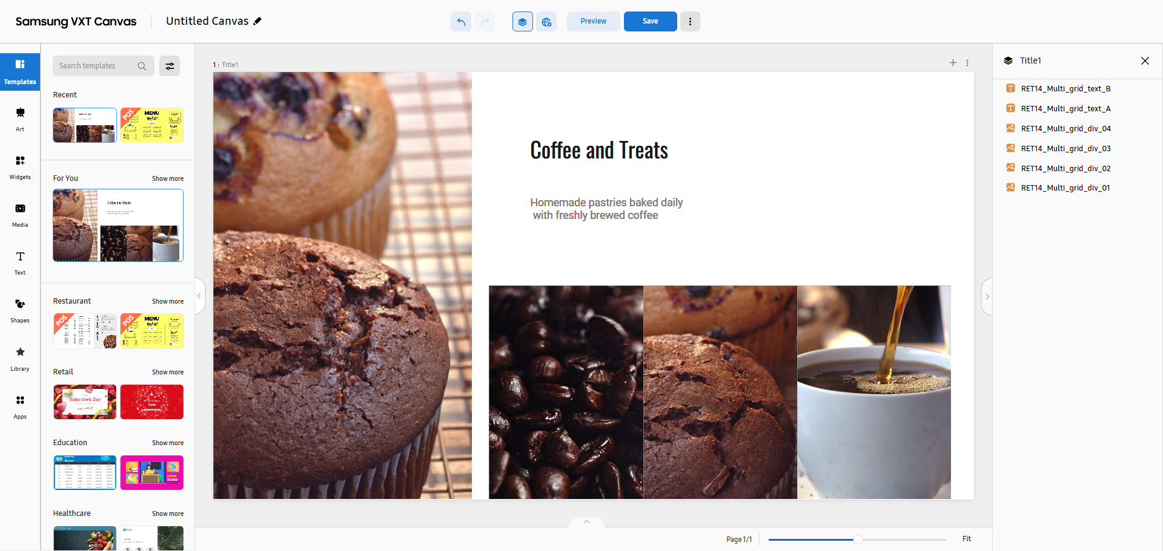Collapse the left templates panel

pos(200,296)
